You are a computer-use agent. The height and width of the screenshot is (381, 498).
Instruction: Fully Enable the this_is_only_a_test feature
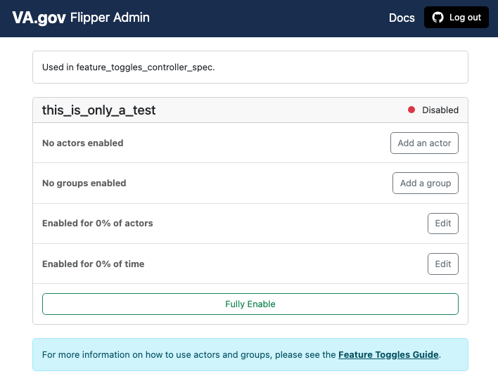tap(250, 304)
